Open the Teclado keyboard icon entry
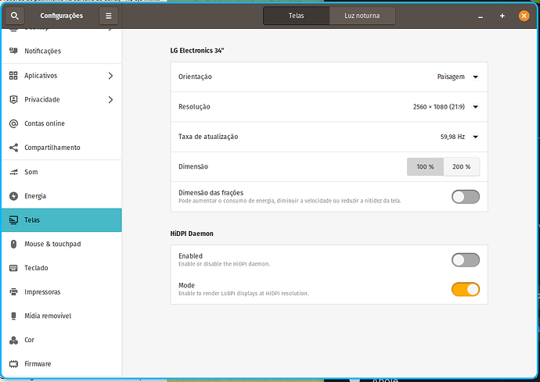 [13, 268]
